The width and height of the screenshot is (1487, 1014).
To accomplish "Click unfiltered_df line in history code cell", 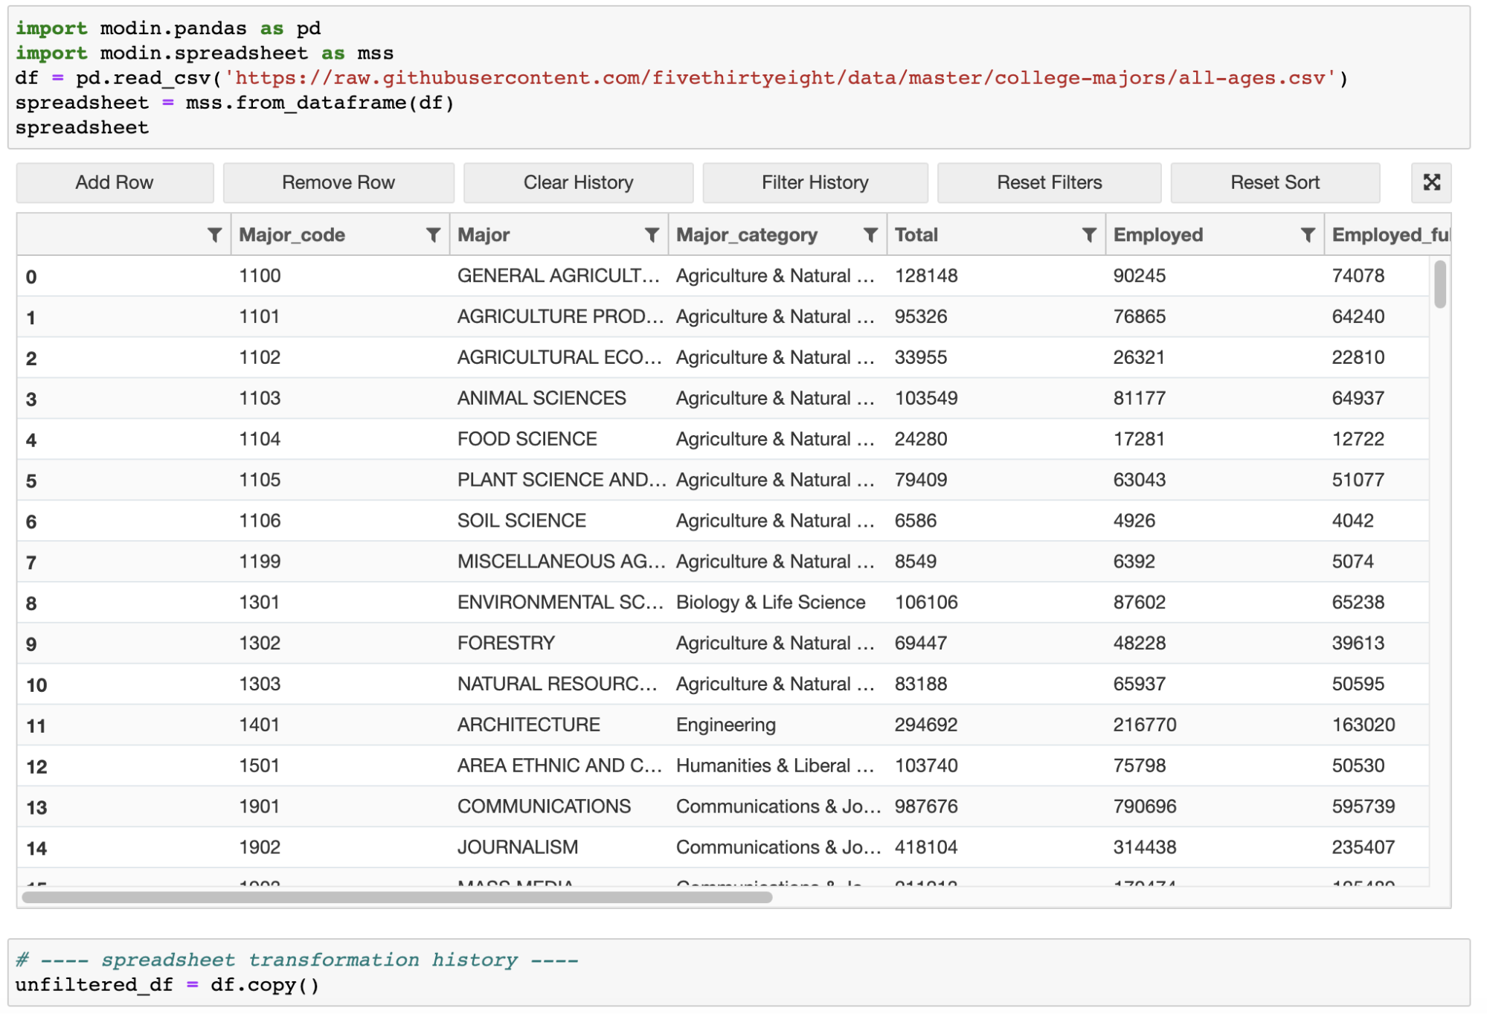I will [167, 985].
